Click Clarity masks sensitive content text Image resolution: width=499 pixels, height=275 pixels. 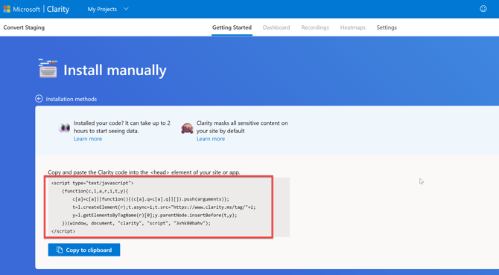click(x=242, y=127)
